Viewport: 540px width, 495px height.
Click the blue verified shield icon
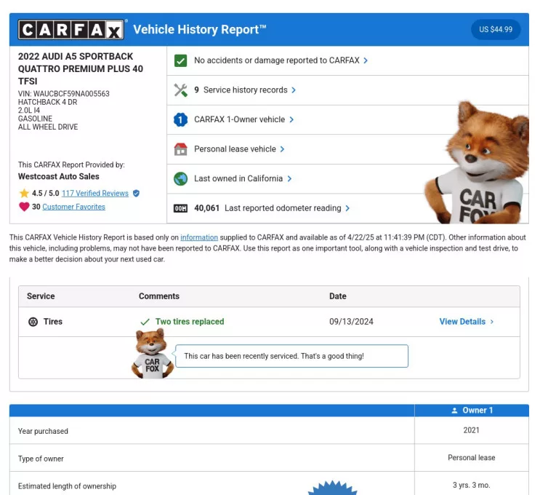point(136,194)
